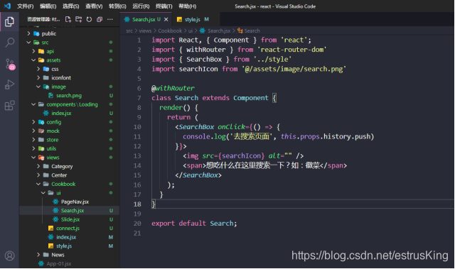Open the 文件(F) menu

(x=26, y=6)
